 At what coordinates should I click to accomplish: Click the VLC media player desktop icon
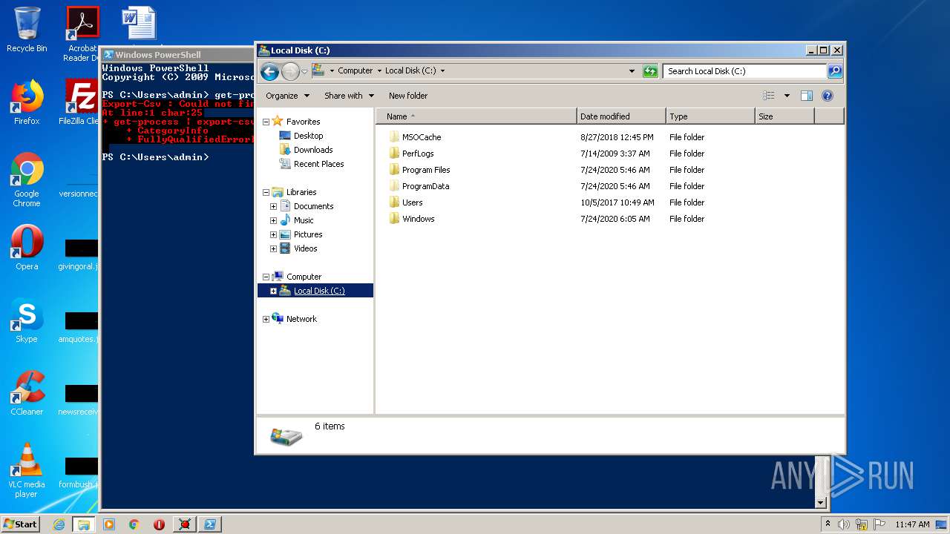pyautogui.click(x=27, y=470)
